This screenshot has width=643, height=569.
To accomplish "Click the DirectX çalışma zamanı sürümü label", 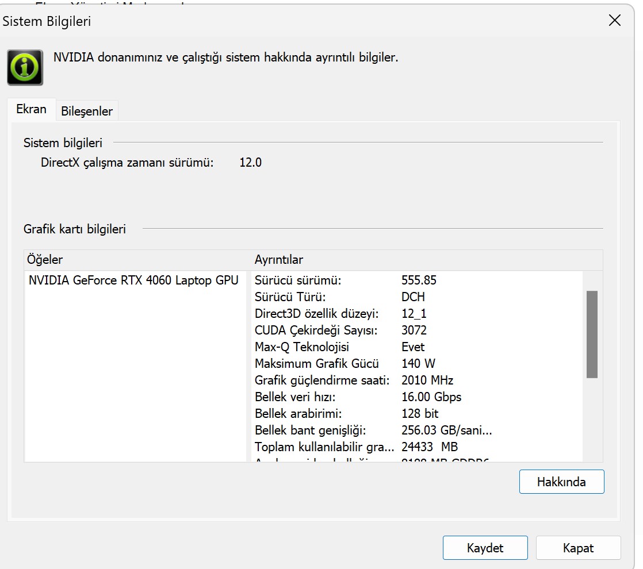I will point(127,163).
